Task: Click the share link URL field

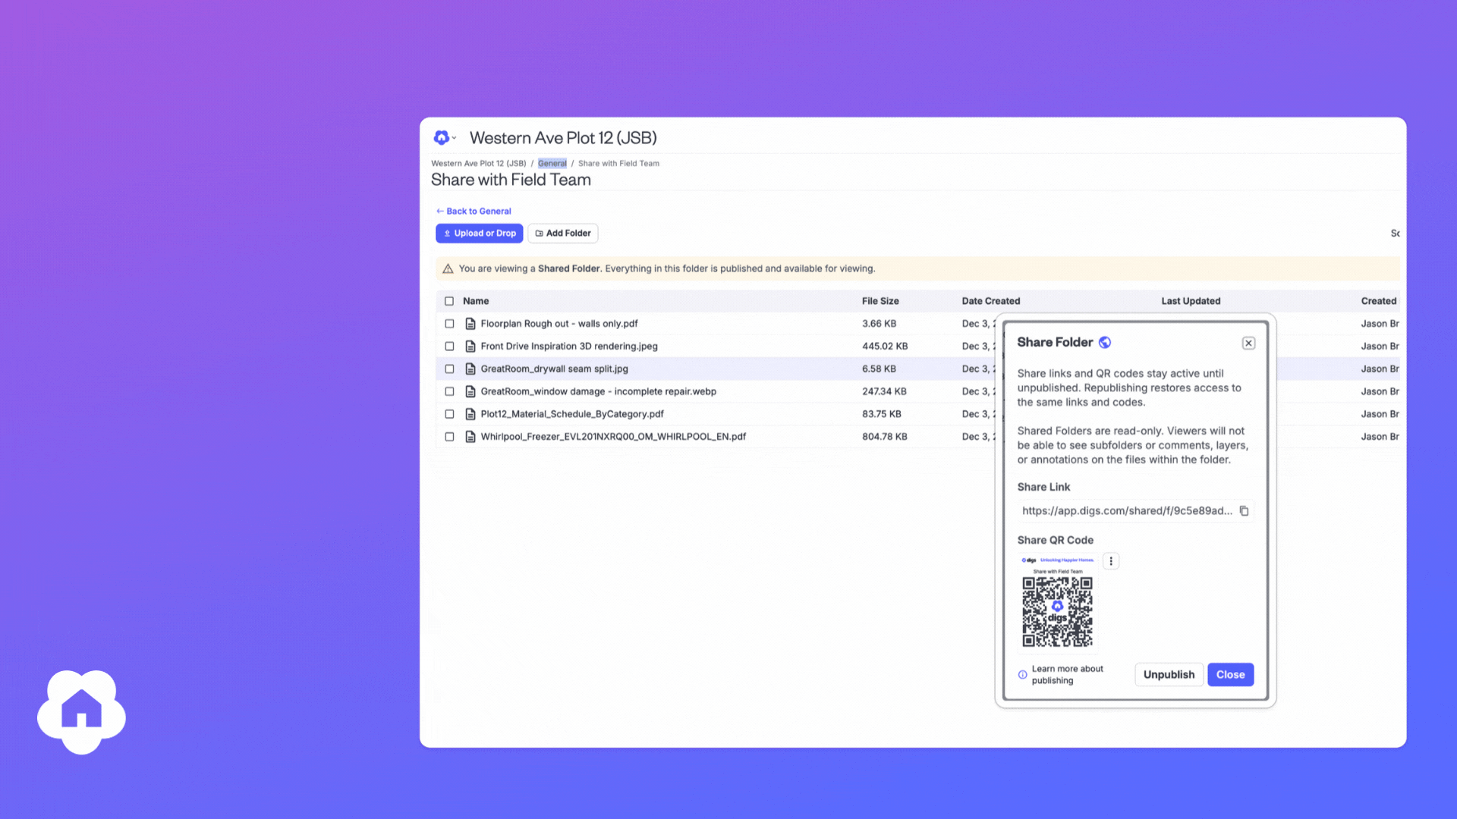Action: click(x=1126, y=511)
